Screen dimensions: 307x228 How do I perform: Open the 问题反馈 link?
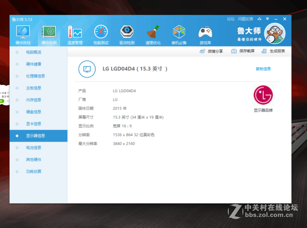click(245, 19)
